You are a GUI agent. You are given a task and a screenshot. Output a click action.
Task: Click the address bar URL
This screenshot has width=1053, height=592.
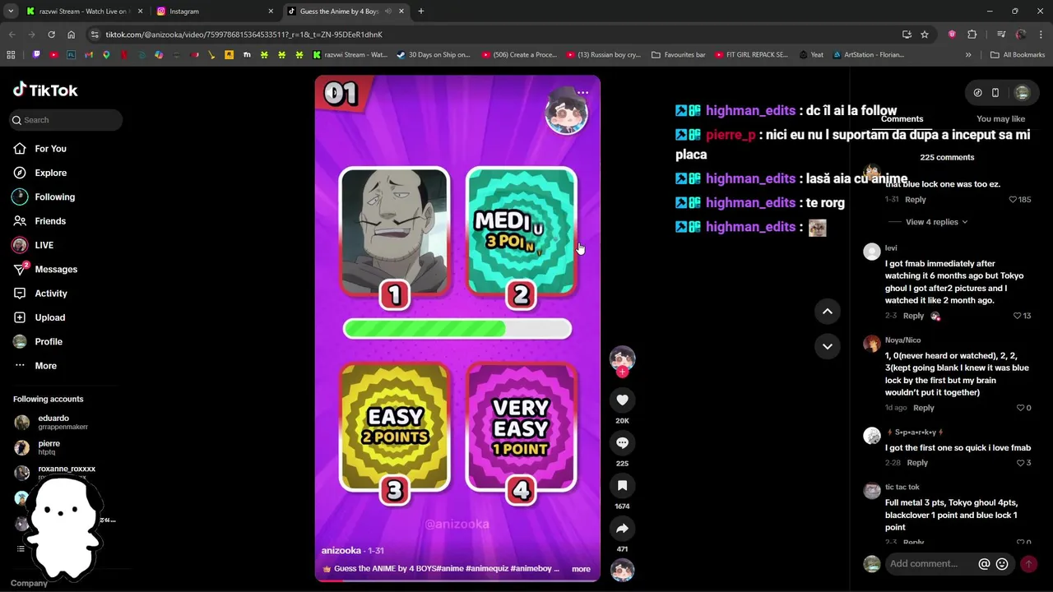pos(244,35)
